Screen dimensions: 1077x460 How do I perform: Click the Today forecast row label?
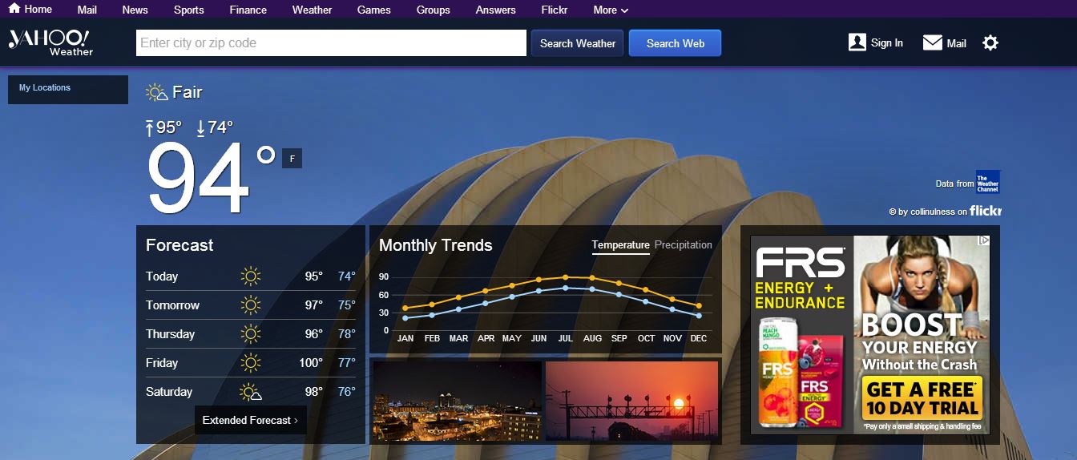point(162,276)
